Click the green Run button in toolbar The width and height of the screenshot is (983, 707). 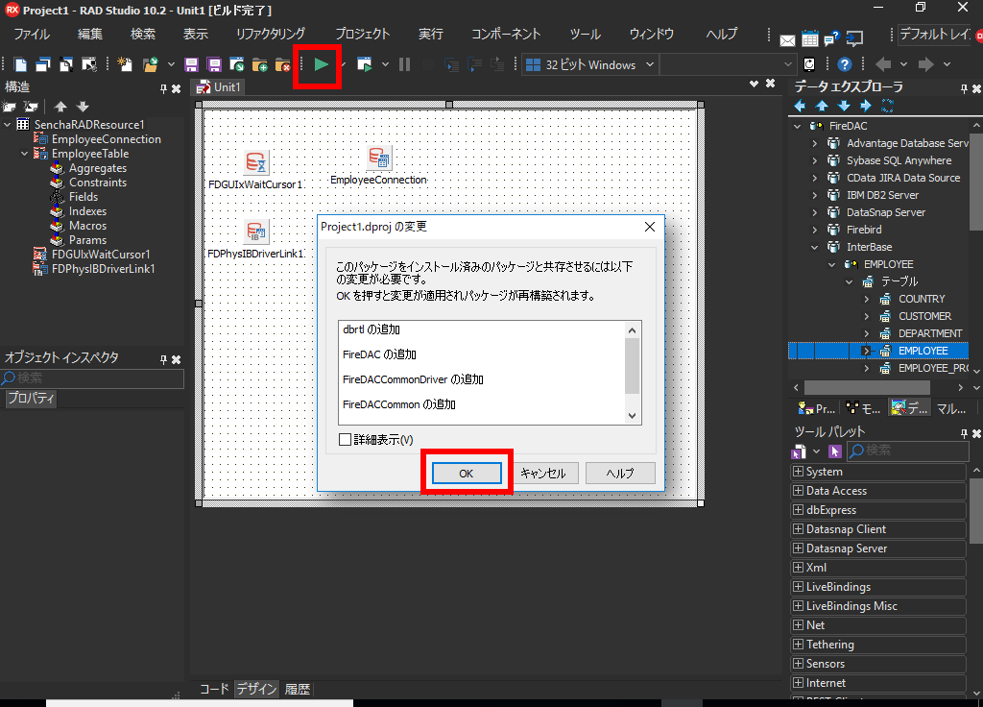321,64
